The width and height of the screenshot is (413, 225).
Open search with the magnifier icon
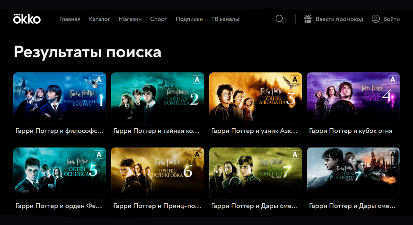(280, 19)
